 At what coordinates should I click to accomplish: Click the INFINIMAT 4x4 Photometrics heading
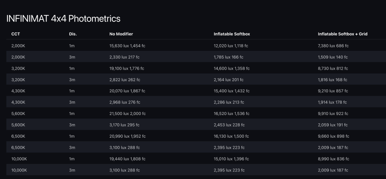tap(63, 18)
